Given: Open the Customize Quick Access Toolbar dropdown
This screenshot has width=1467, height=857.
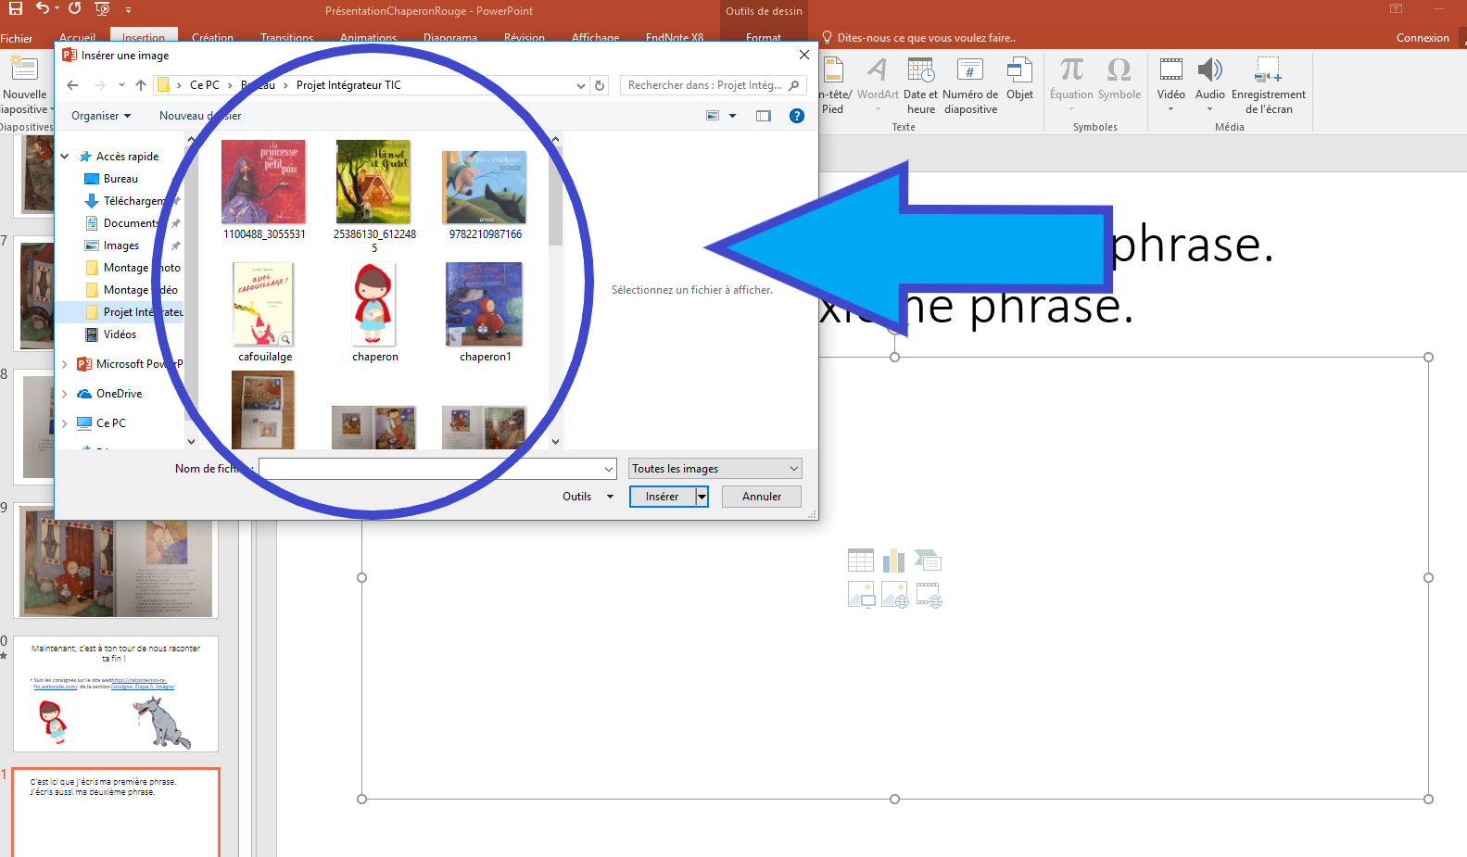Looking at the screenshot, I should click(x=128, y=10).
